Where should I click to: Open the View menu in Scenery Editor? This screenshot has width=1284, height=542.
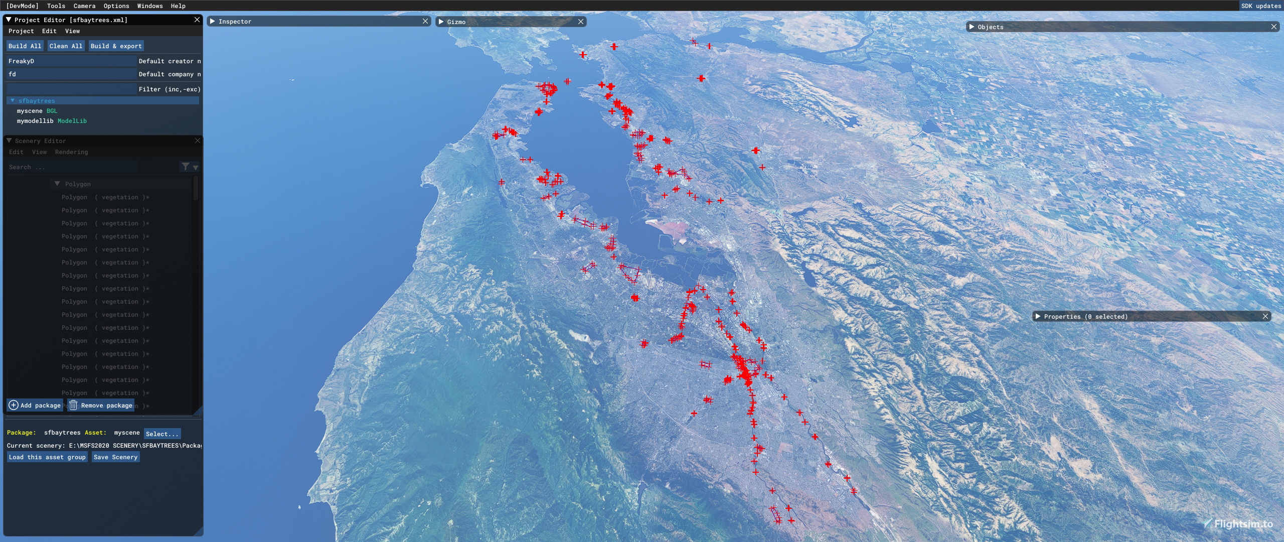point(39,152)
